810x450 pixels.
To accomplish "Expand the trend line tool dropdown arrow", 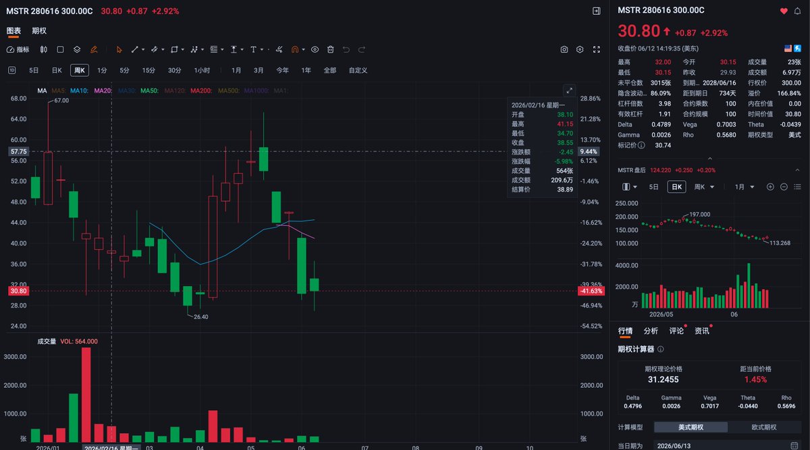I will (x=144, y=49).
